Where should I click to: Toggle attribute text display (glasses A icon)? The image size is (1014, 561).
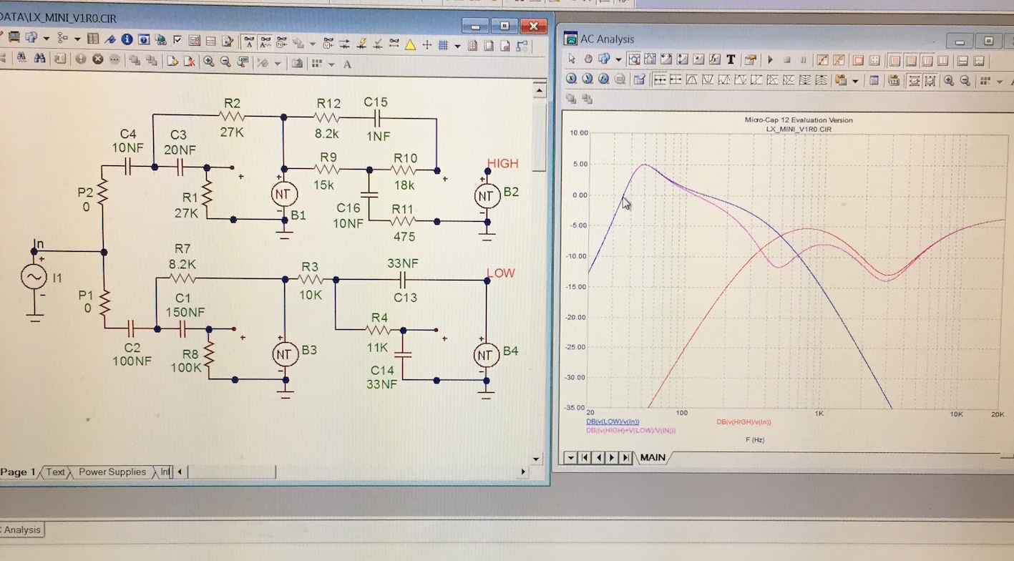click(x=249, y=44)
